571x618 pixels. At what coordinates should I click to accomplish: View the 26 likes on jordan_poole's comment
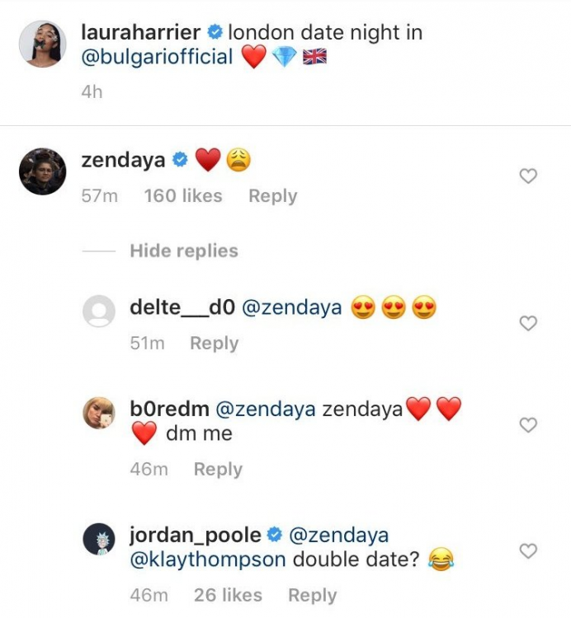228,595
